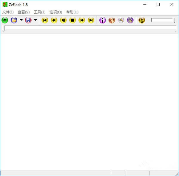The width and height of the screenshot is (179, 176).
Task: Expand the open-file dropdown arrow
Action: pos(21,20)
